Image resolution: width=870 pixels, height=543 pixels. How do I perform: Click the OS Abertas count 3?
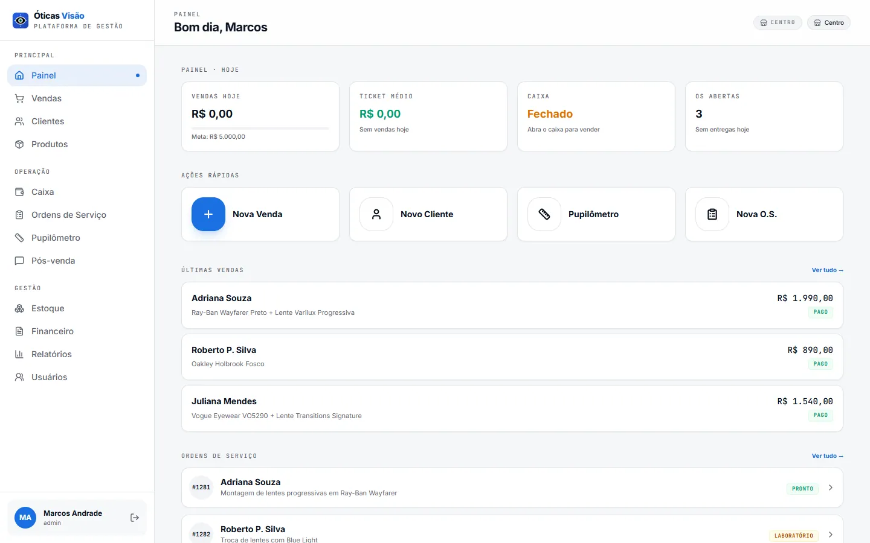699,114
